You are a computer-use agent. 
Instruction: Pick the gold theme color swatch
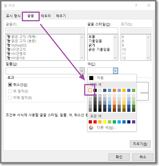pos(124,90)
